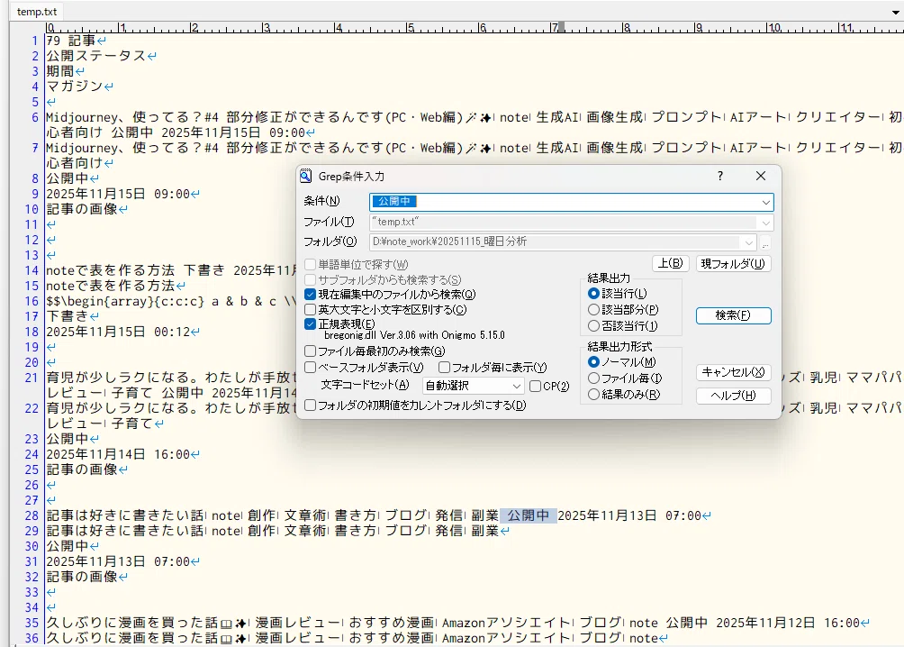Uncheck 現在編集中のファイルから検索
The height and width of the screenshot is (647, 904).
click(x=310, y=295)
